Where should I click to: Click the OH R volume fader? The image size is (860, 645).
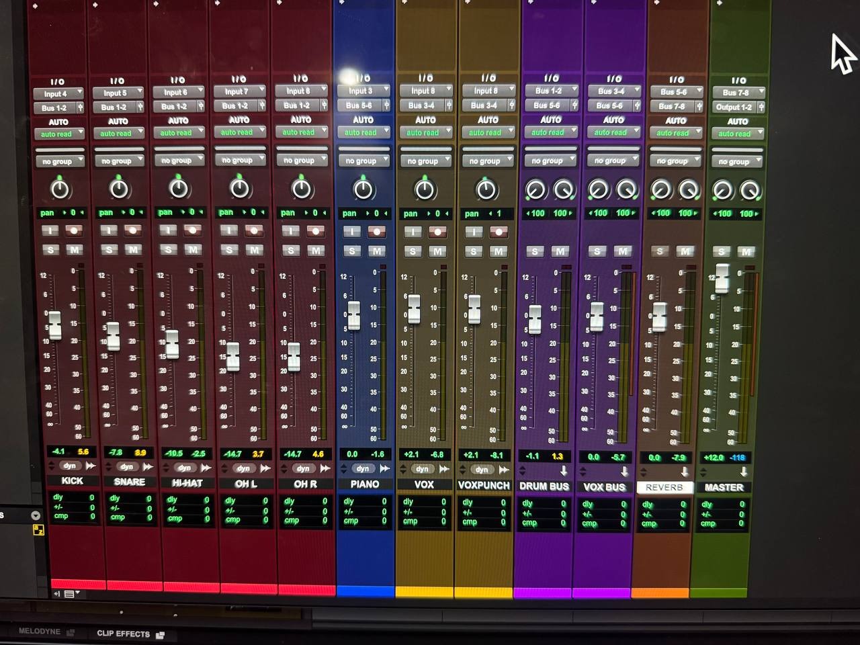(x=294, y=357)
